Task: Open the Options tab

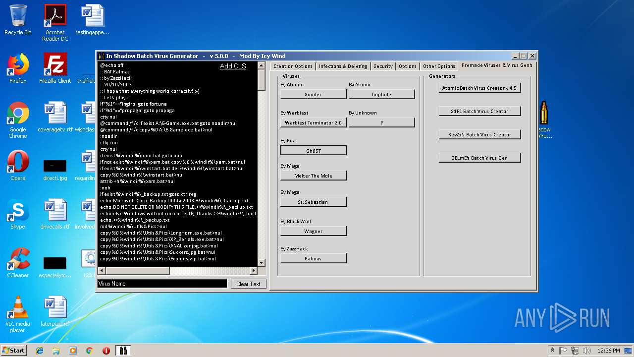Action: 408,66
